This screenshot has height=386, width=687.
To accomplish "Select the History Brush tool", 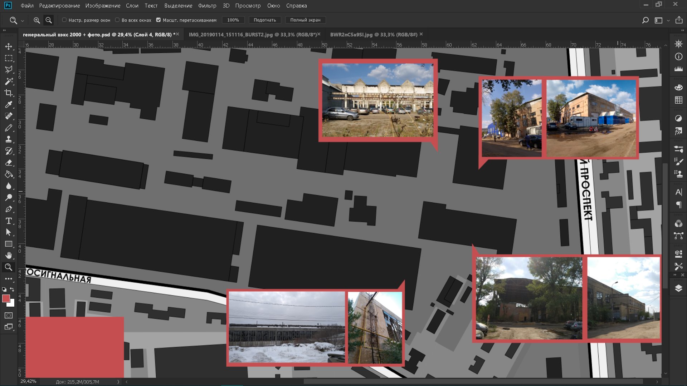I will click(x=9, y=151).
